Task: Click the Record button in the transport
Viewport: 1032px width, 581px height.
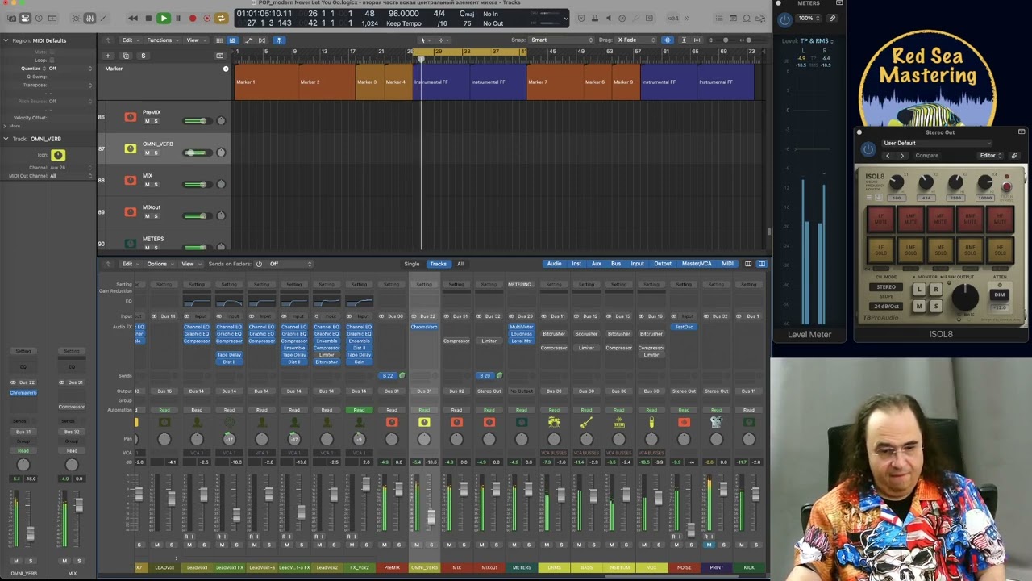Action: pyautogui.click(x=193, y=18)
